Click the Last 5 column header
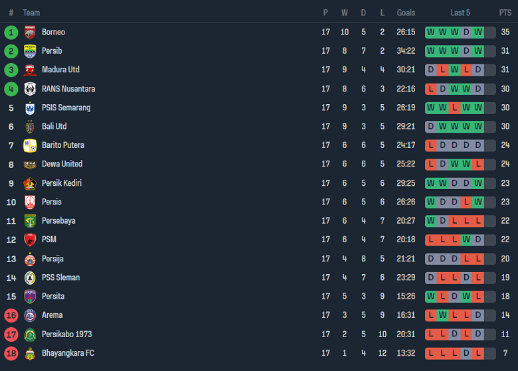 [x=460, y=13]
